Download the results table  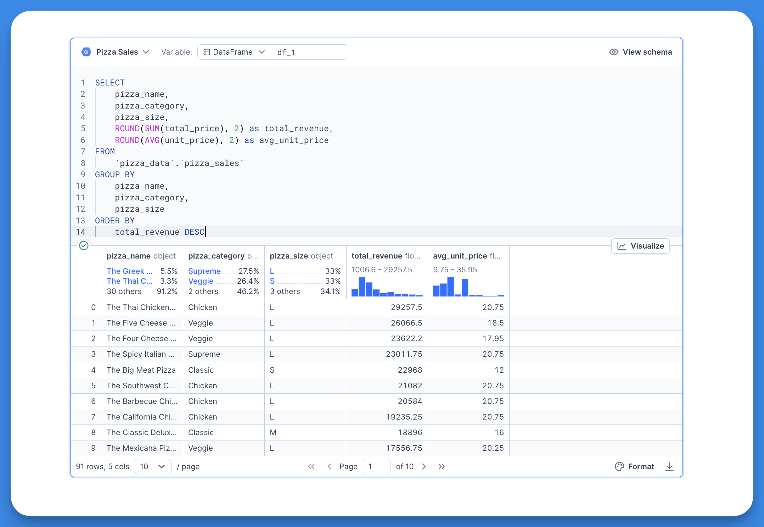[669, 466]
